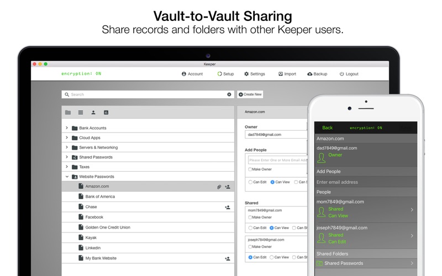Screen dimensions: 442x276
Task: Select Can Edit for mom7849@gmail.com
Action: pos(250,227)
